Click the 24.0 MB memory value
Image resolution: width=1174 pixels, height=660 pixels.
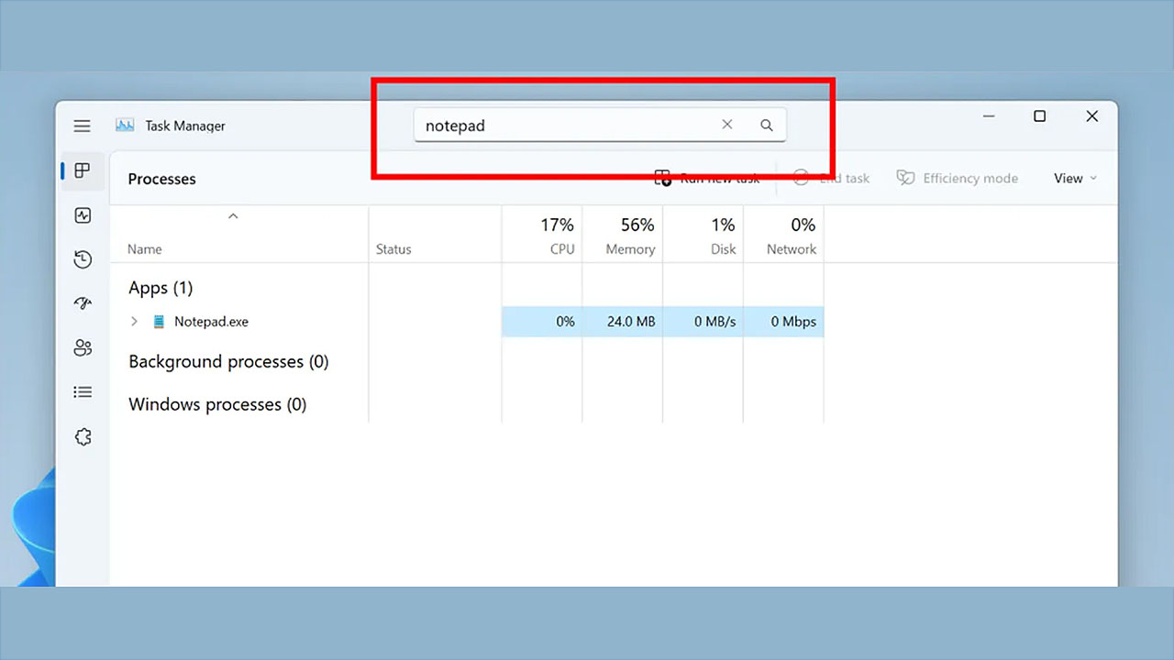click(x=631, y=322)
